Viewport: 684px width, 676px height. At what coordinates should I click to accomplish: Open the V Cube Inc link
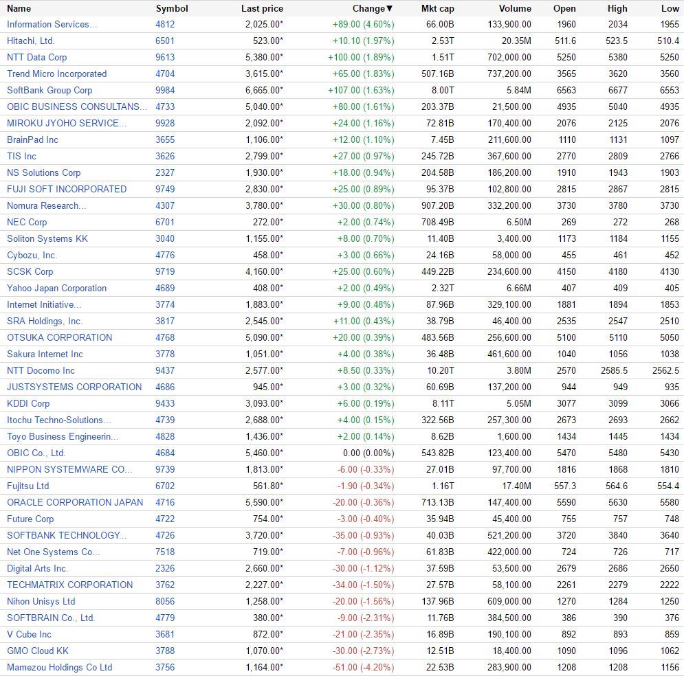pos(29,635)
